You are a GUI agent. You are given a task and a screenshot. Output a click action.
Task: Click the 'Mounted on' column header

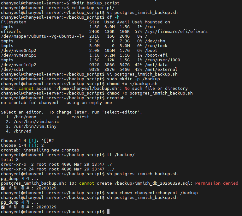pyautogui.click(x=157, y=22)
